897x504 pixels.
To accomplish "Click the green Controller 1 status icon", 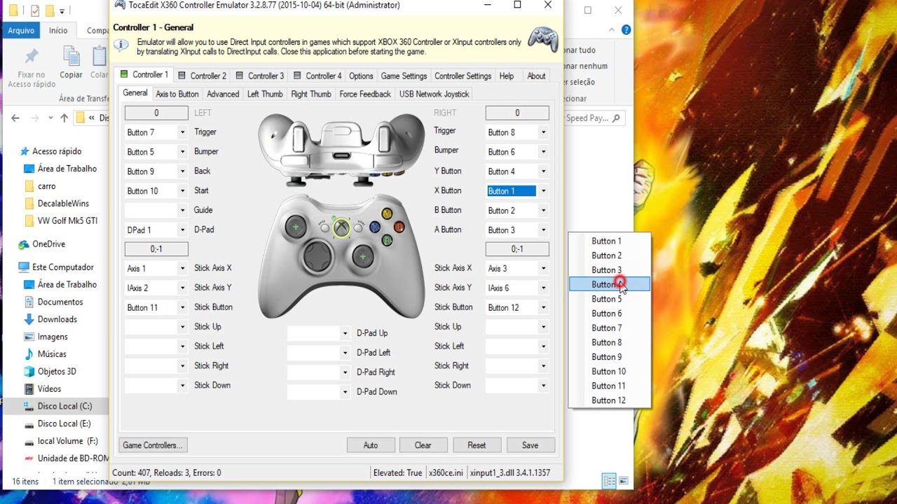I will (x=124, y=74).
